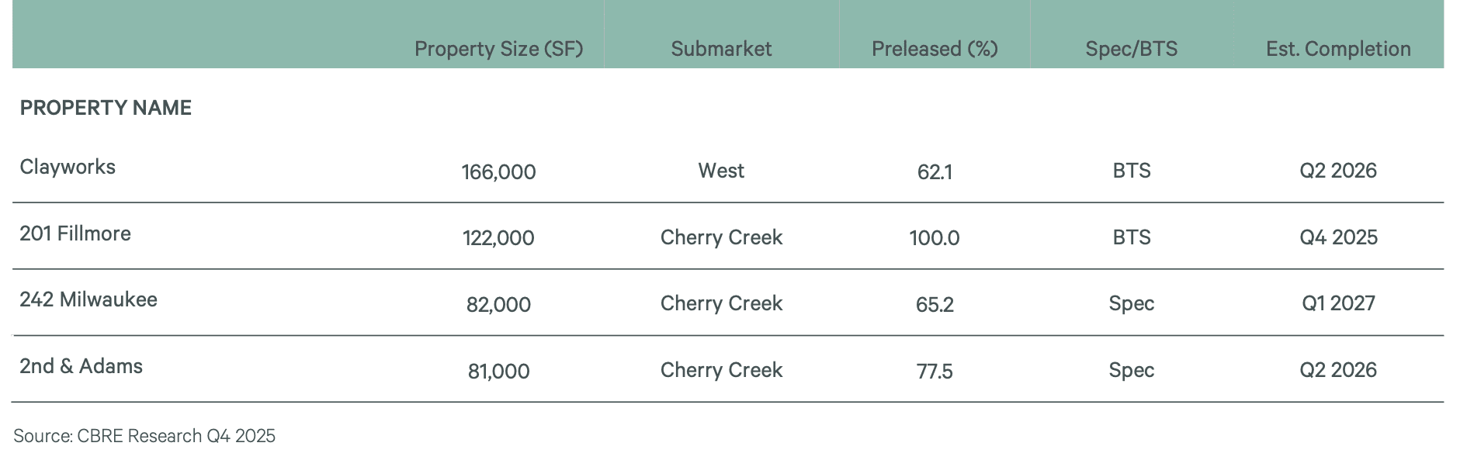
Task: Click the 201 Fillmore property name
Action: [x=75, y=233]
